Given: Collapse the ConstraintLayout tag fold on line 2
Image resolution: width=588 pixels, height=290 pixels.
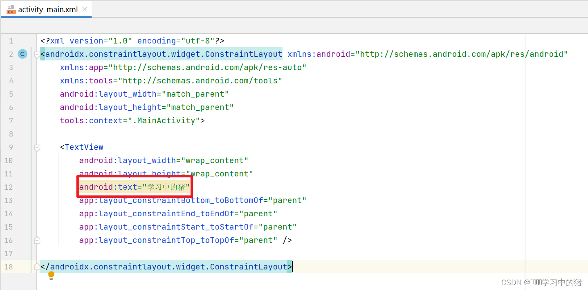Looking at the screenshot, I should (x=37, y=54).
